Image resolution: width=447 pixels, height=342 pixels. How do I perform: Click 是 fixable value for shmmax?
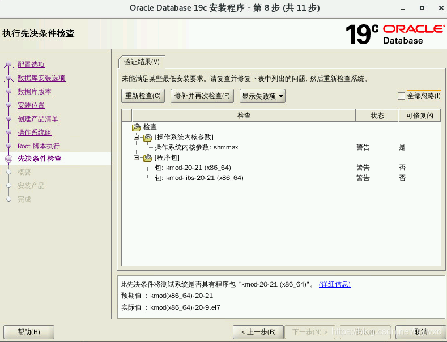coord(402,147)
